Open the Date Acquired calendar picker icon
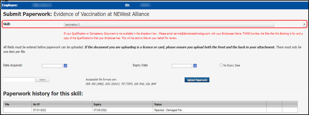 coord(66,66)
